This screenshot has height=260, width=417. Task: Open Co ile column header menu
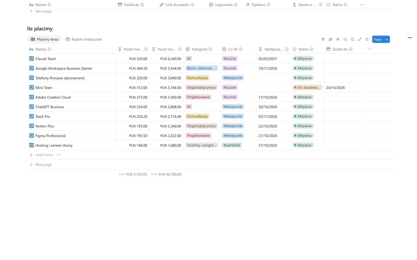click(x=232, y=49)
